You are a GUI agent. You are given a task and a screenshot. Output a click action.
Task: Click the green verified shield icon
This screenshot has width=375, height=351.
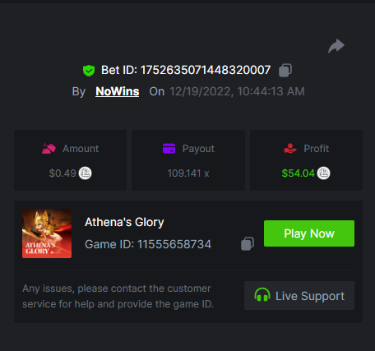89,71
